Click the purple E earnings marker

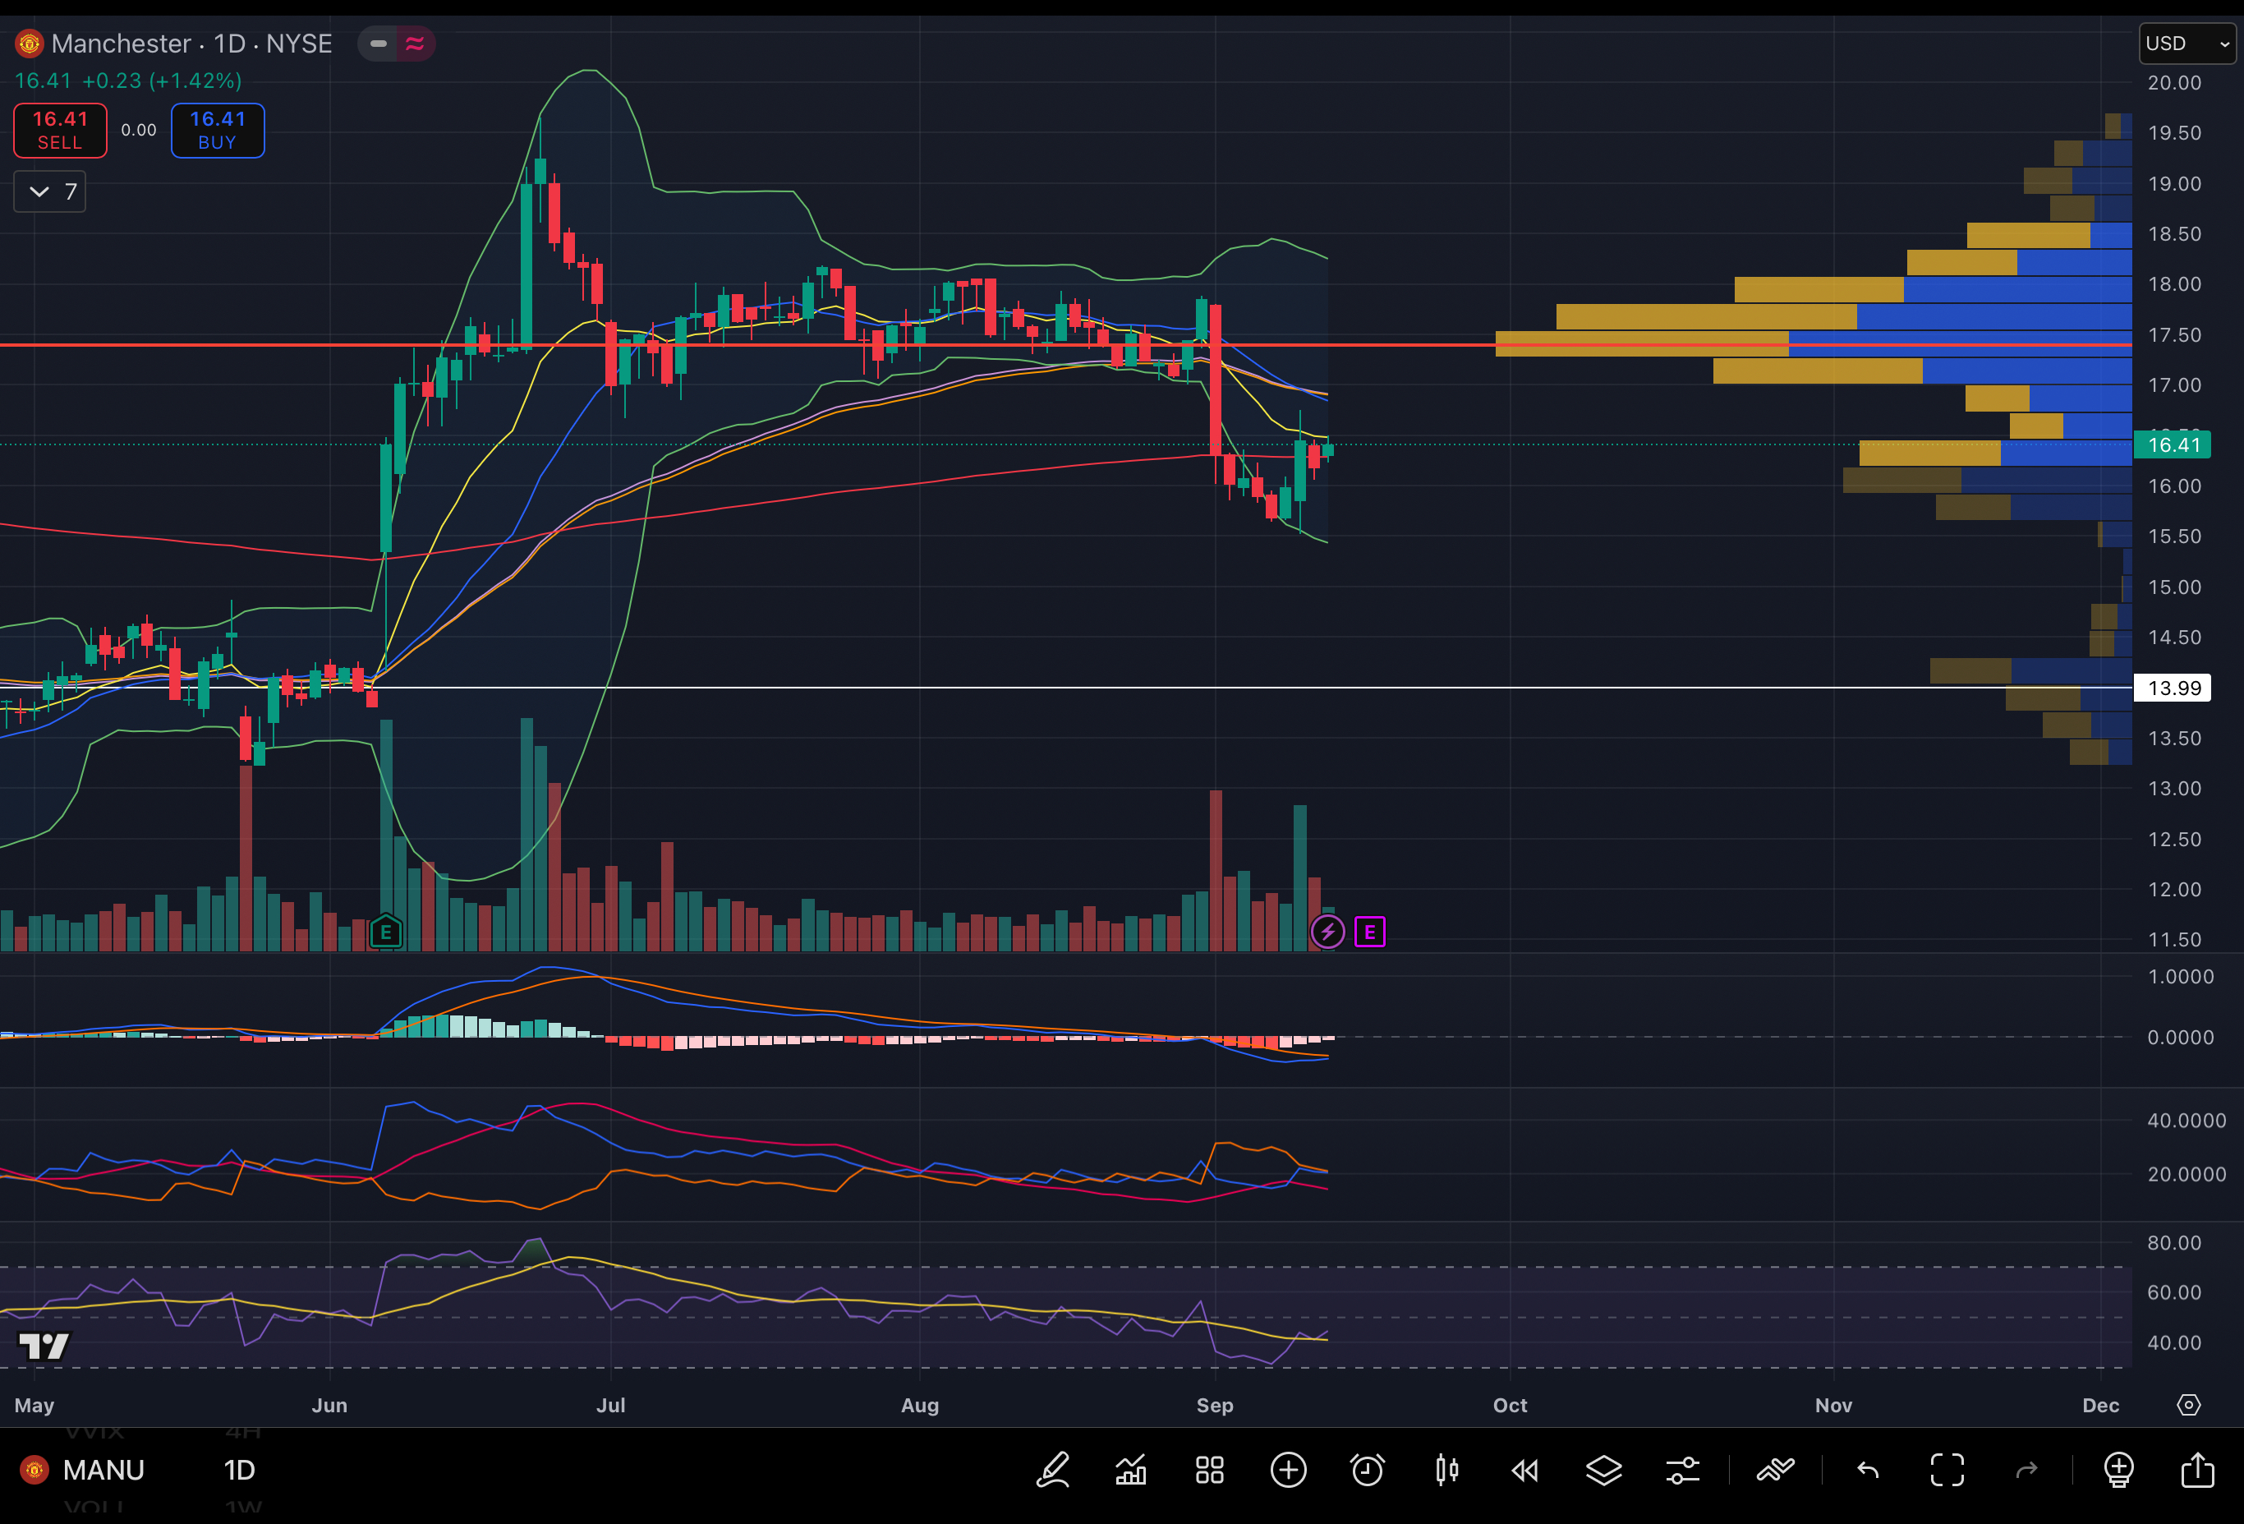pos(1369,932)
